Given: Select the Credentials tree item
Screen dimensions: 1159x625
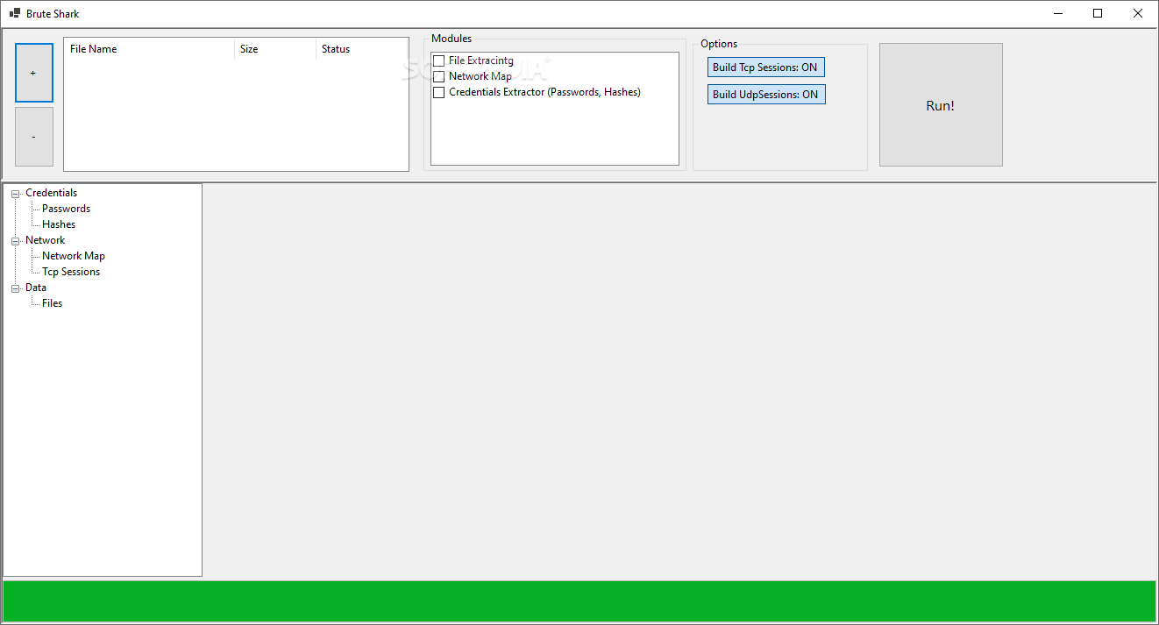Looking at the screenshot, I should [x=51, y=193].
